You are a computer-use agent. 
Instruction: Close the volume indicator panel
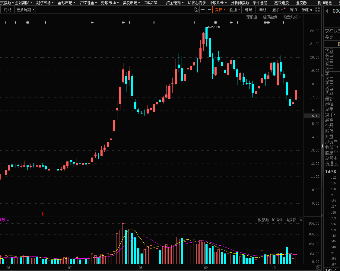click(x=301, y=220)
